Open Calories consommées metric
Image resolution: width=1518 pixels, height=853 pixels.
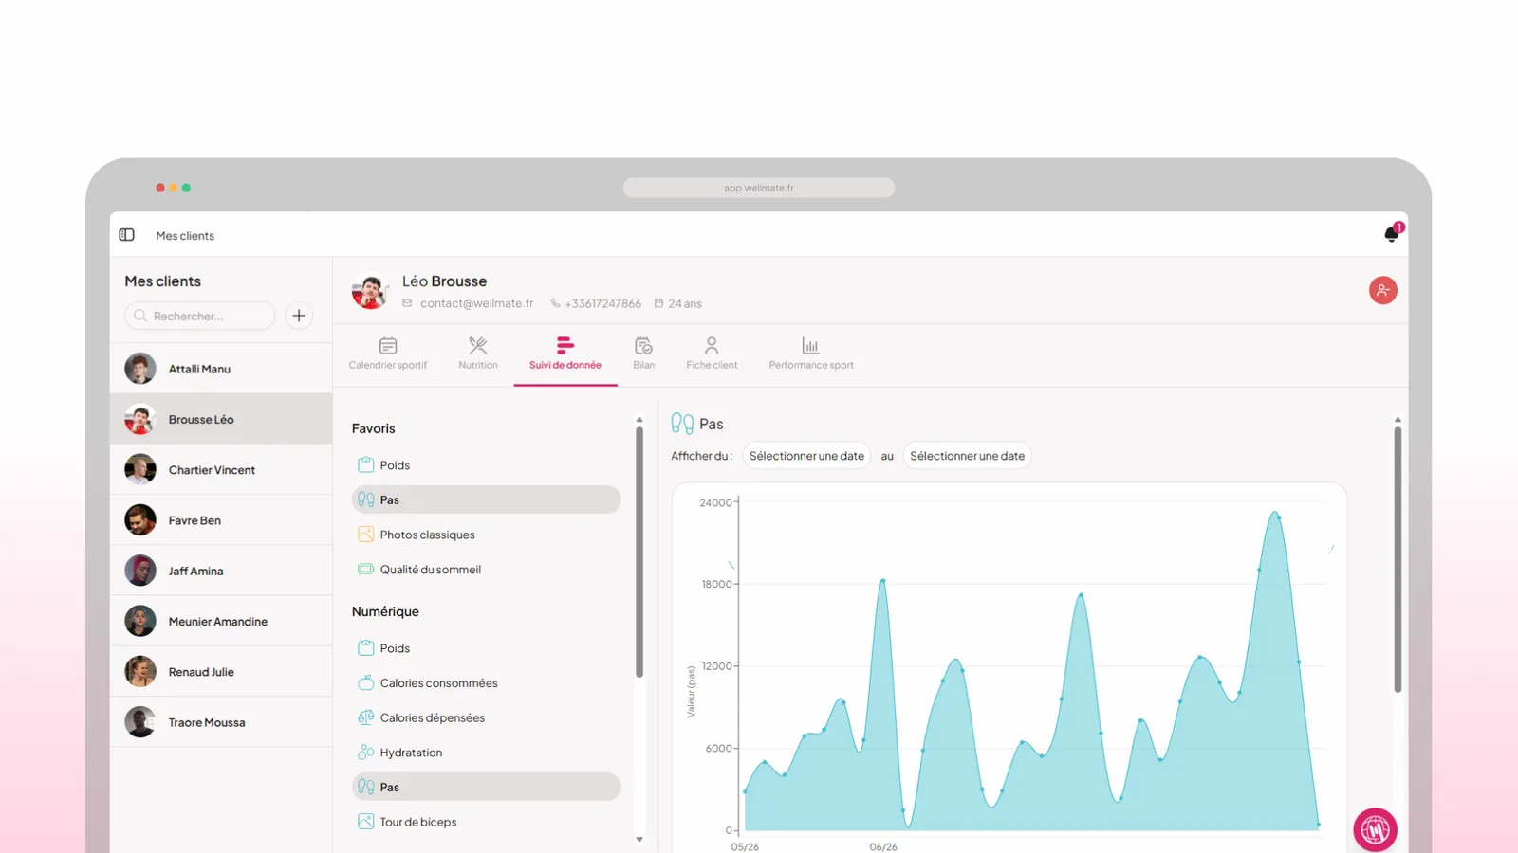(486, 683)
